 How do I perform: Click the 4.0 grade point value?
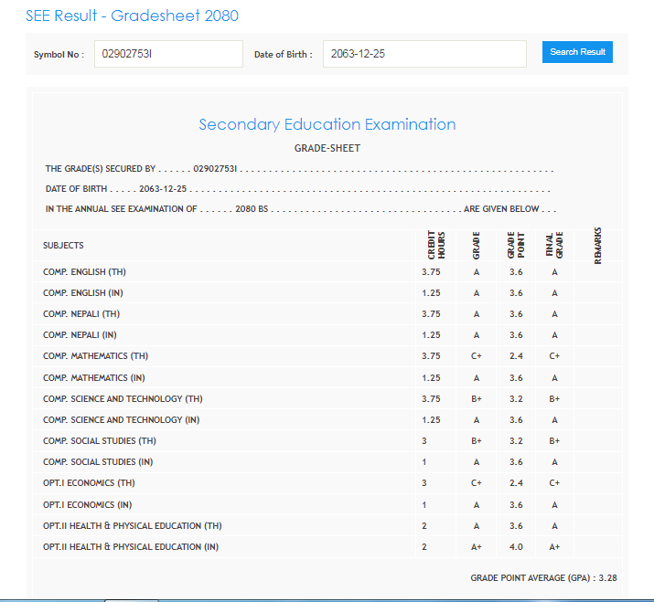tap(516, 547)
